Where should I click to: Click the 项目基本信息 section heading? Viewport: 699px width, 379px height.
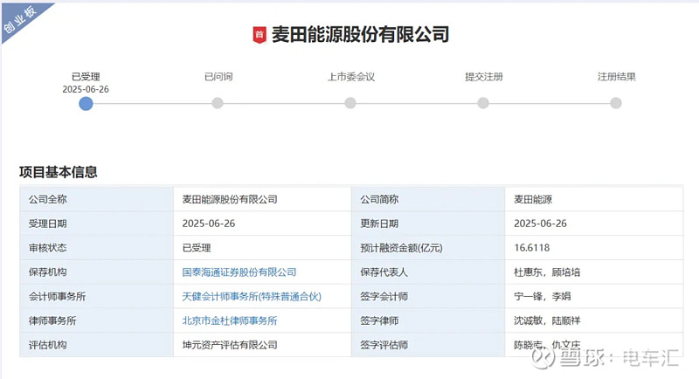(58, 172)
